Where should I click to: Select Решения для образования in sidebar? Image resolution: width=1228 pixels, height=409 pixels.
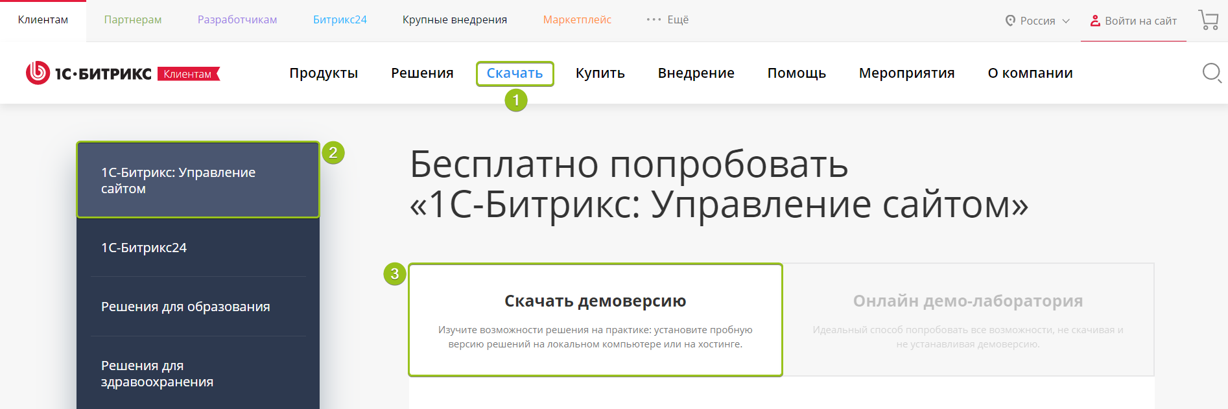point(198,307)
